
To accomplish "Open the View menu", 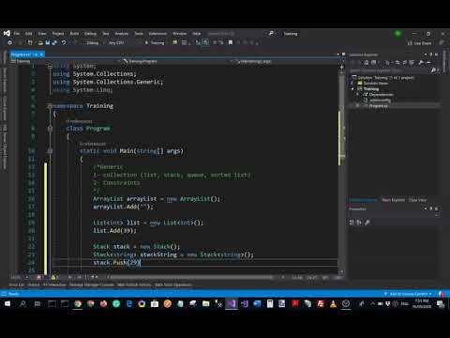I will pos(42,34).
